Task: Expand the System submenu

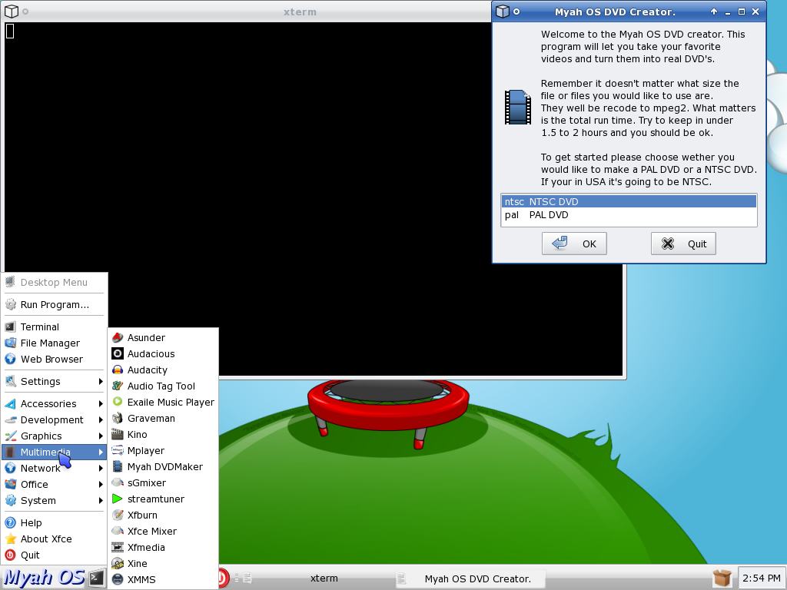Action: pyautogui.click(x=55, y=500)
